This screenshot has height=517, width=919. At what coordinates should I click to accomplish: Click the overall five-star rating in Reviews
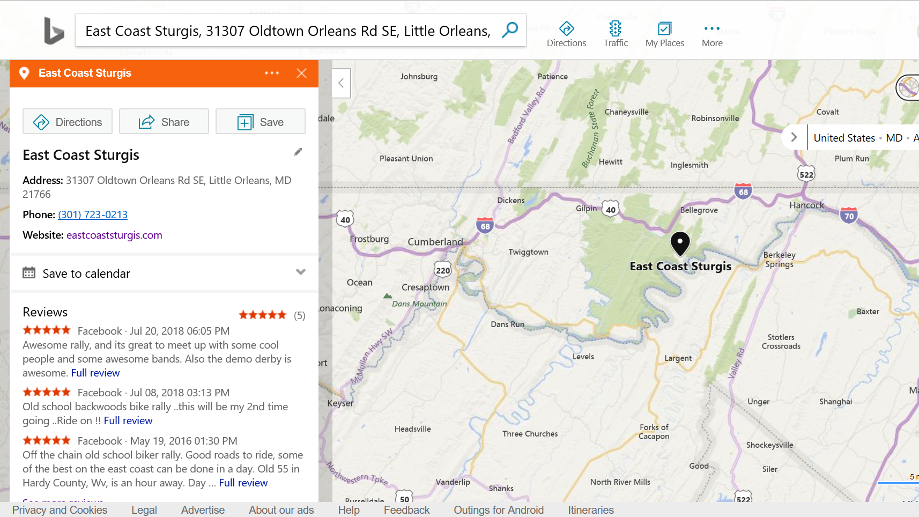click(262, 315)
